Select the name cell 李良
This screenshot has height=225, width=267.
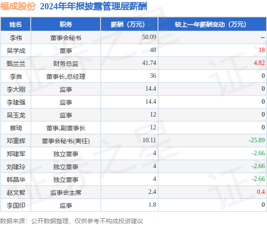point(16,76)
